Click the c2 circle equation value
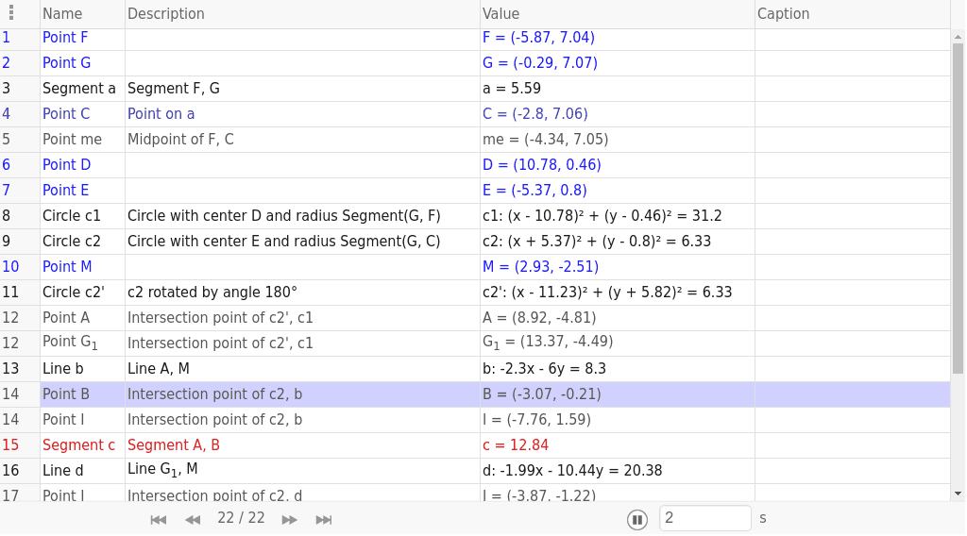This screenshot has height=536, width=967. (597, 242)
